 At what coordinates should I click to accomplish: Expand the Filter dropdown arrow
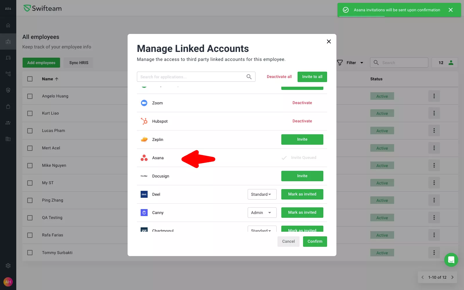click(x=362, y=63)
